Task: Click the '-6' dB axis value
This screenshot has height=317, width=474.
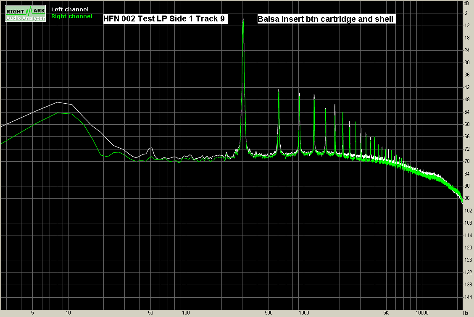Action: (x=466, y=13)
